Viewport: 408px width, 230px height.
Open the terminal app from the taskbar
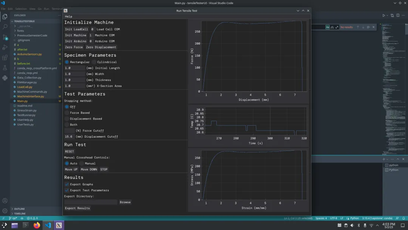[26, 225]
